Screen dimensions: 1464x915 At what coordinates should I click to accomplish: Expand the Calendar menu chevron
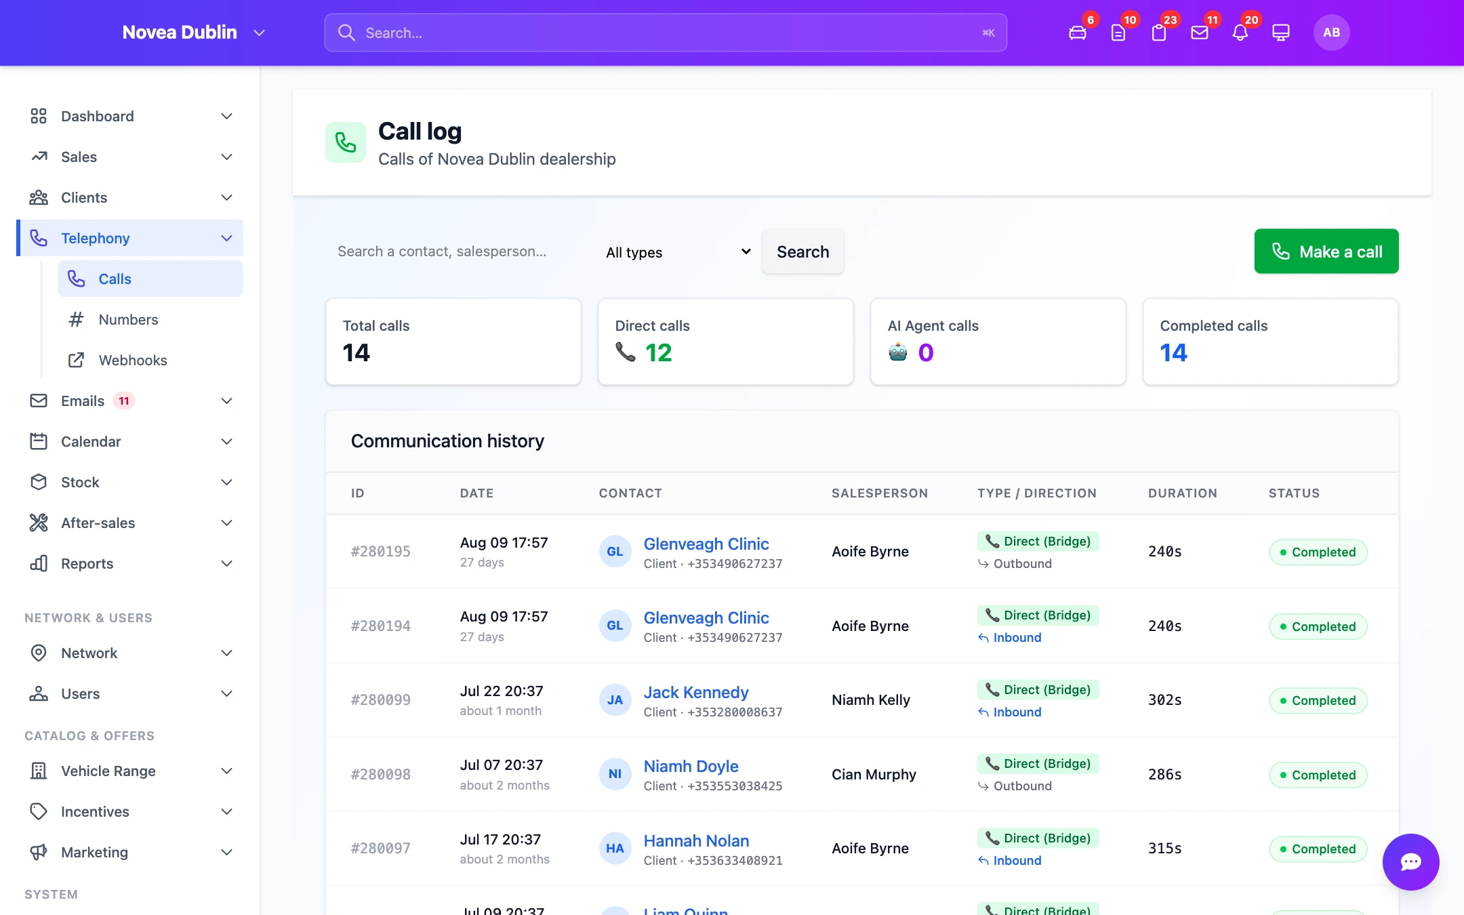point(227,441)
